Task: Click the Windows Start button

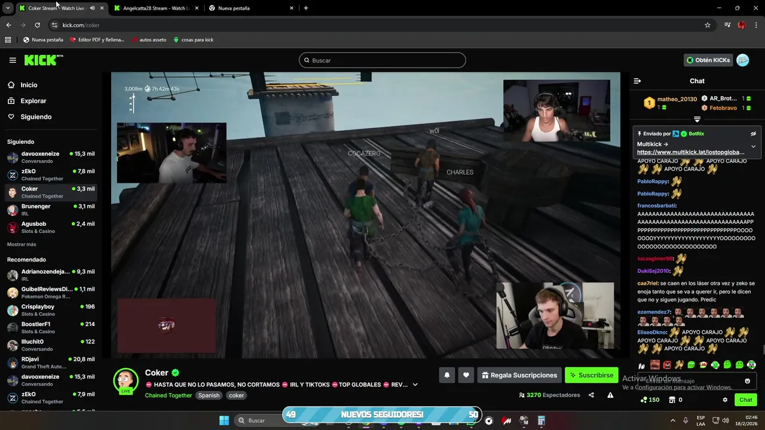Action: coord(224,420)
